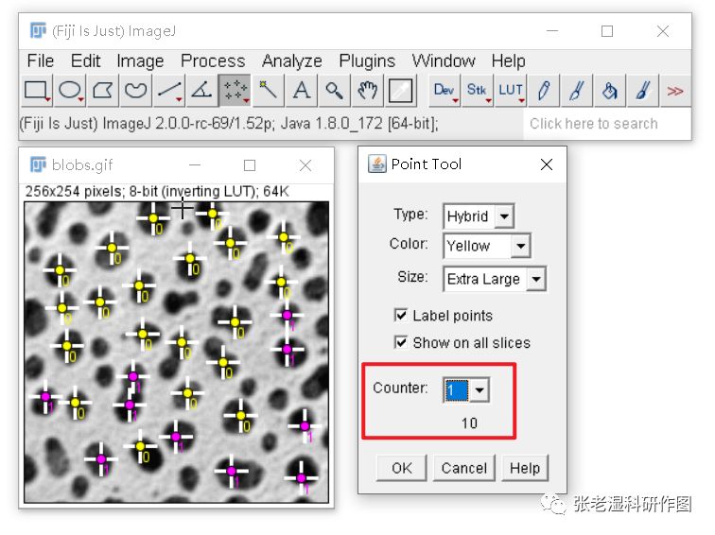Click the More Tools double-arrow
This screenshot has height=535, width=715.
pos(675,91)
